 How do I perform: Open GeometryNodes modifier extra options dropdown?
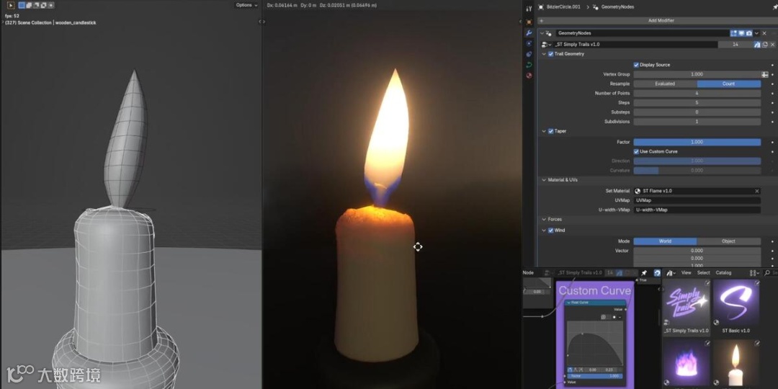756,33
